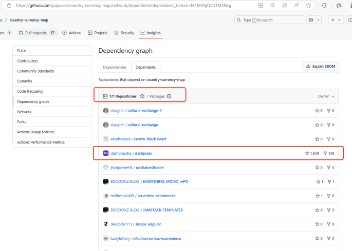Open the Security tab
Image resolution: width=352 pixels, height=251 pixels.
pos(124,33)
